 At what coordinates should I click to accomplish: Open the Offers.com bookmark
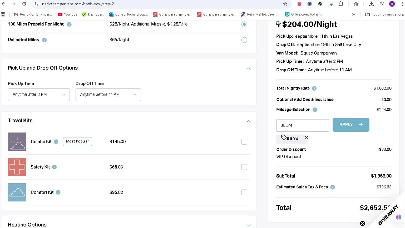(x=304, y=14)
